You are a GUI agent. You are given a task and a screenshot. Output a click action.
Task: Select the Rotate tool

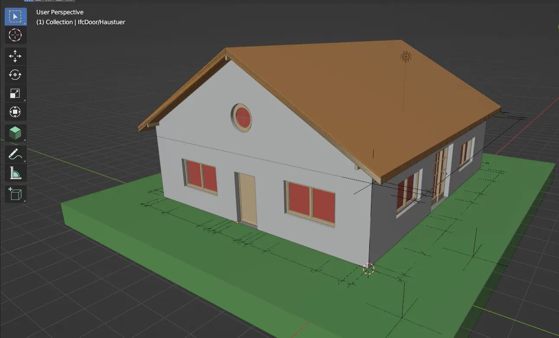point(15,75)
